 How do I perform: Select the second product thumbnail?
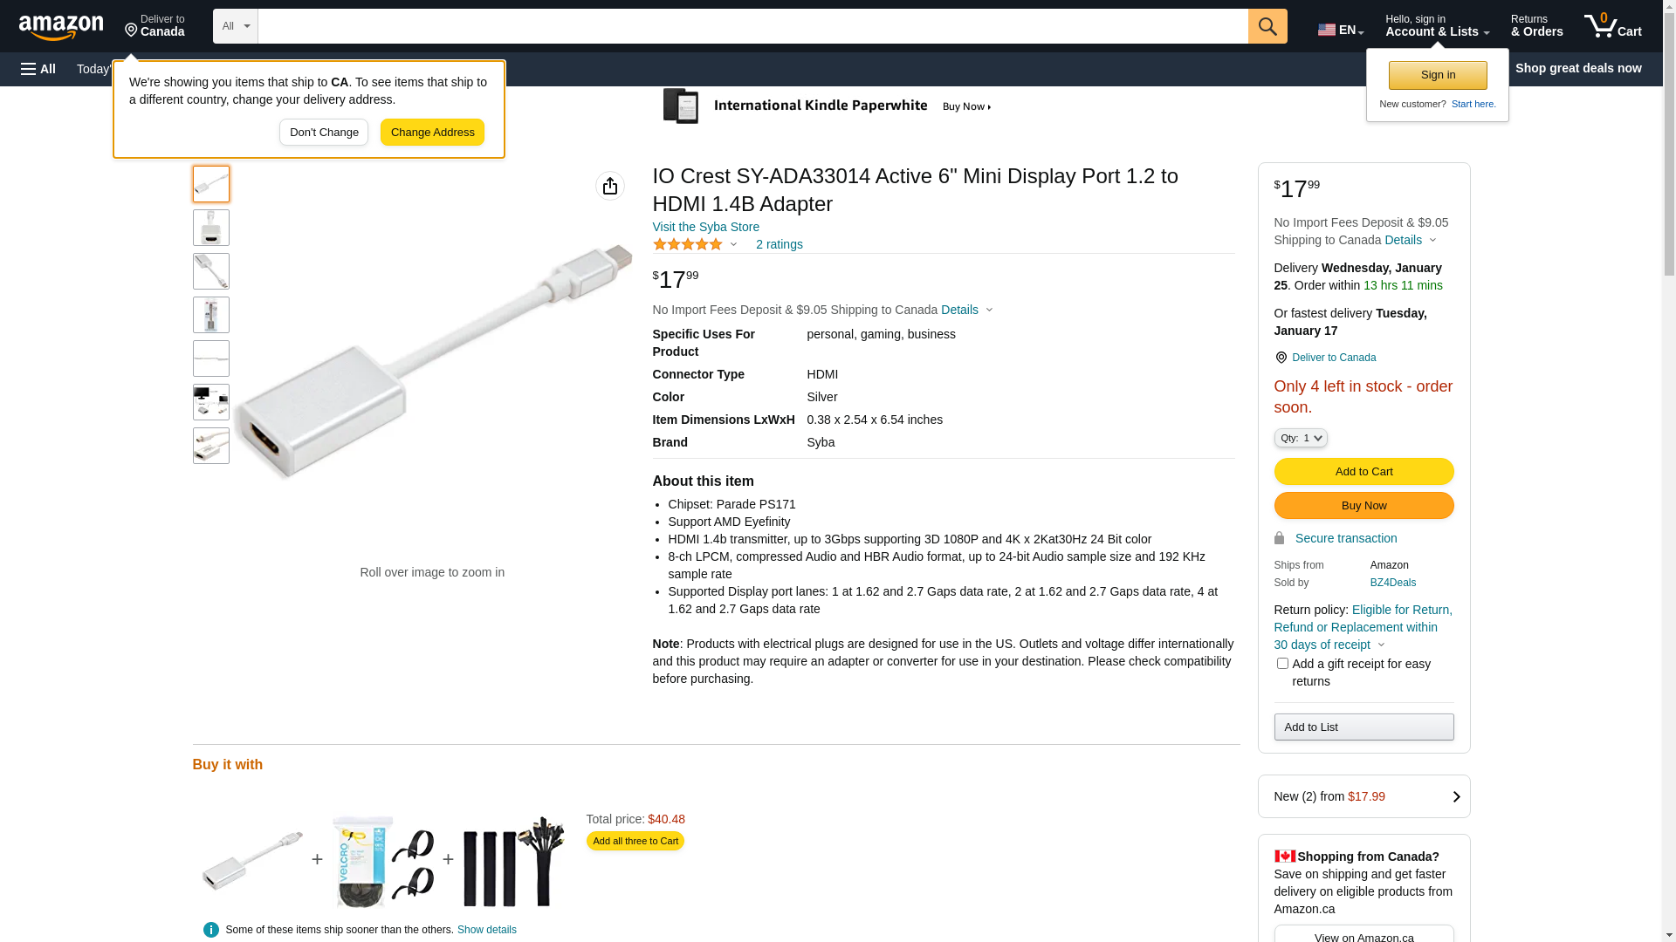click(x=211, y=228)
